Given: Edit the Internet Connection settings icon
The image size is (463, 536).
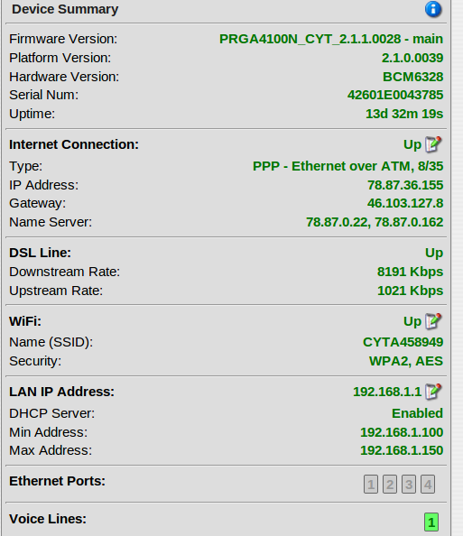Looking at the screenshot, I should pyautogui.click(x=433, y=144).
